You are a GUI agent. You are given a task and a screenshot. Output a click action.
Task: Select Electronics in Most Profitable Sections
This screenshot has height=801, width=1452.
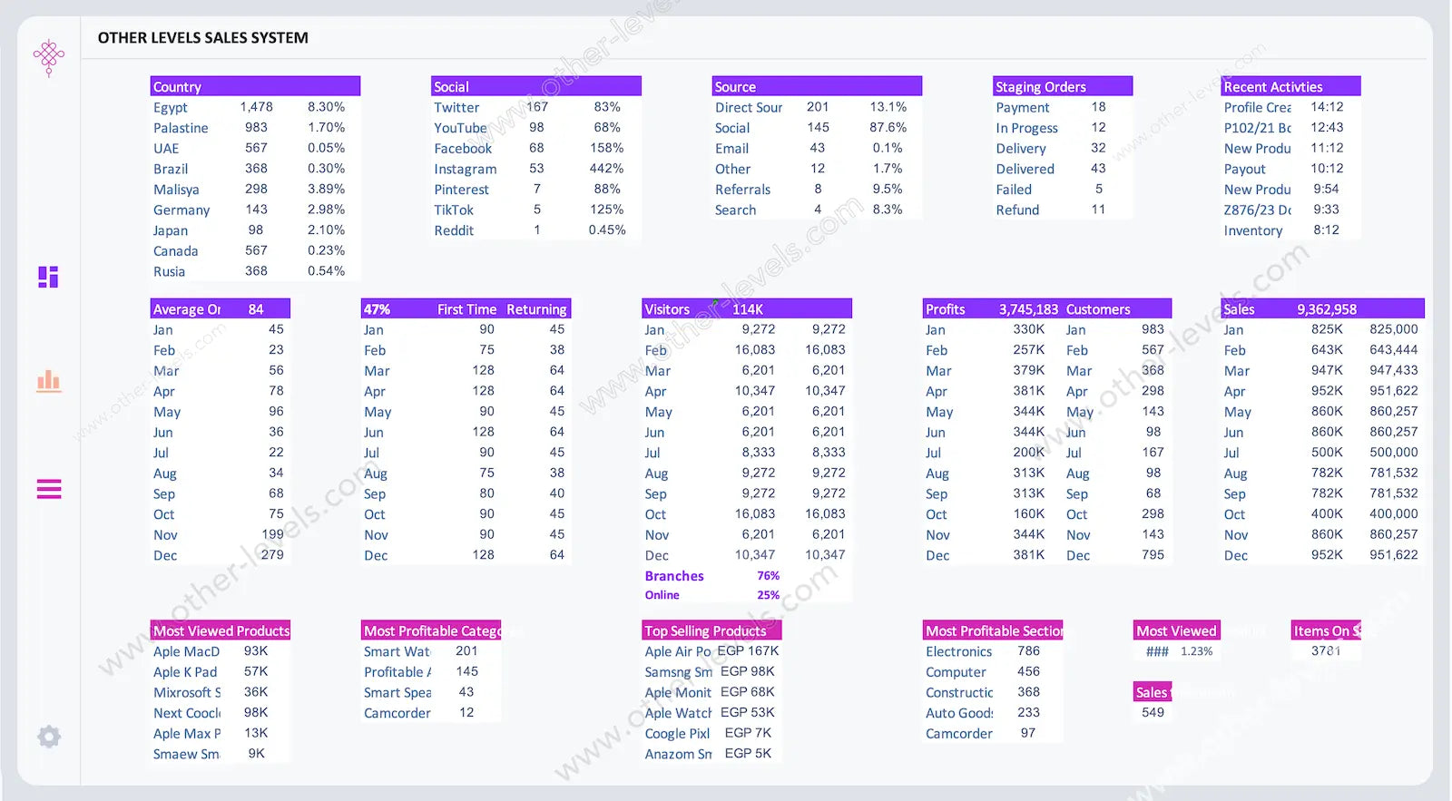pyautogui.click(x=959, y=651)
